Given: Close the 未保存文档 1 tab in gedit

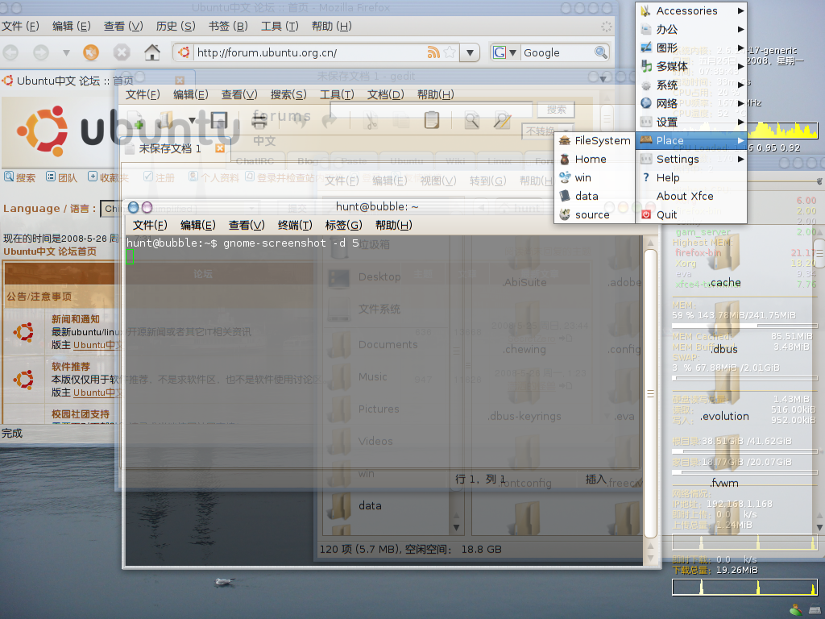Looking at the screenshot, I should point(220,148).
